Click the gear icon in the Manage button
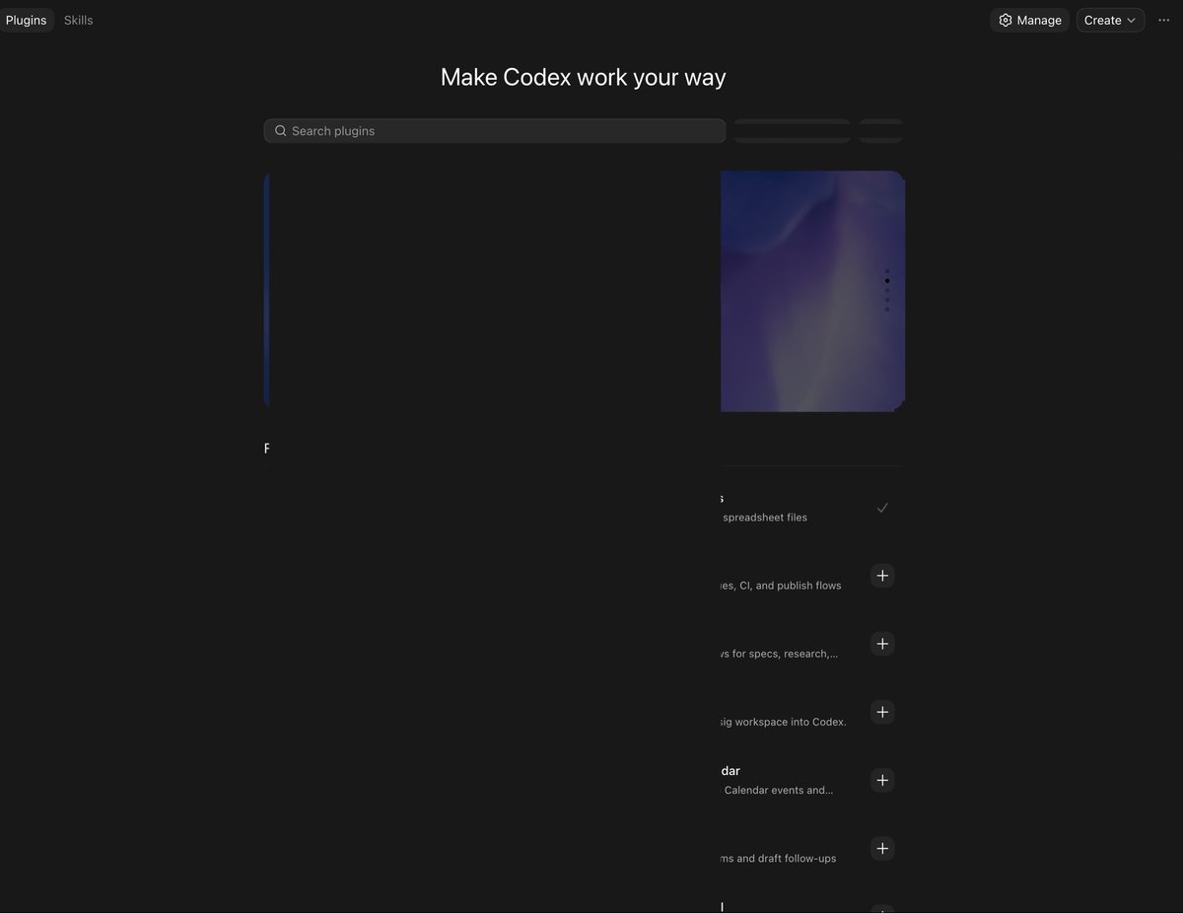 (x=1006, y=20)
